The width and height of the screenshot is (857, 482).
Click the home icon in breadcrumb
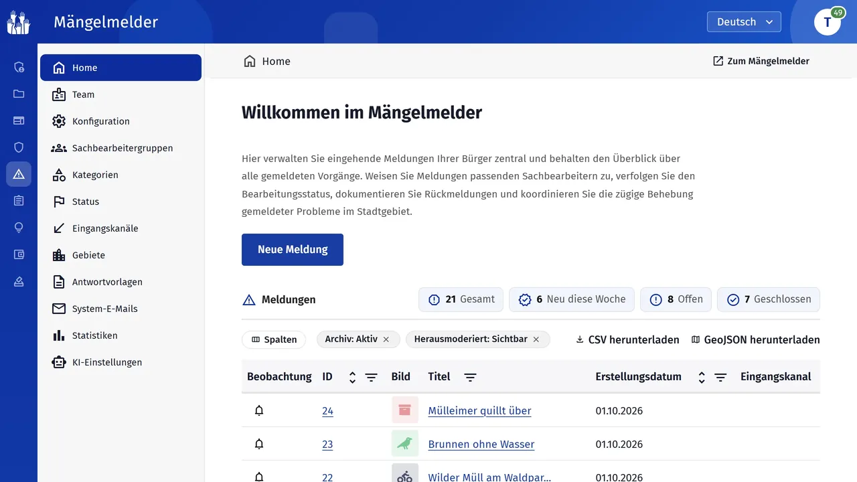pos(250,61)
